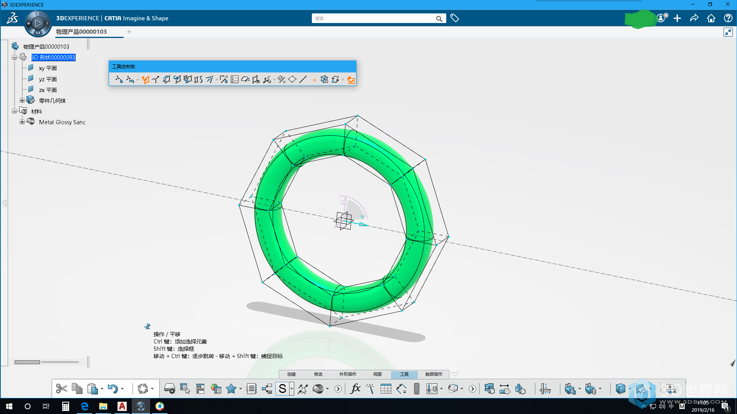737x414 pixels.
Task: Select the 工具 tab
Action: point(404,374)
